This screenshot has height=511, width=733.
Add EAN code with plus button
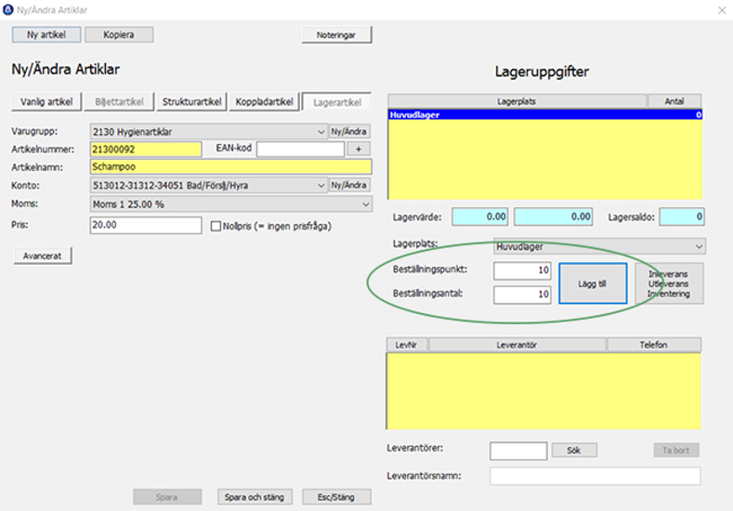[359, 150]
